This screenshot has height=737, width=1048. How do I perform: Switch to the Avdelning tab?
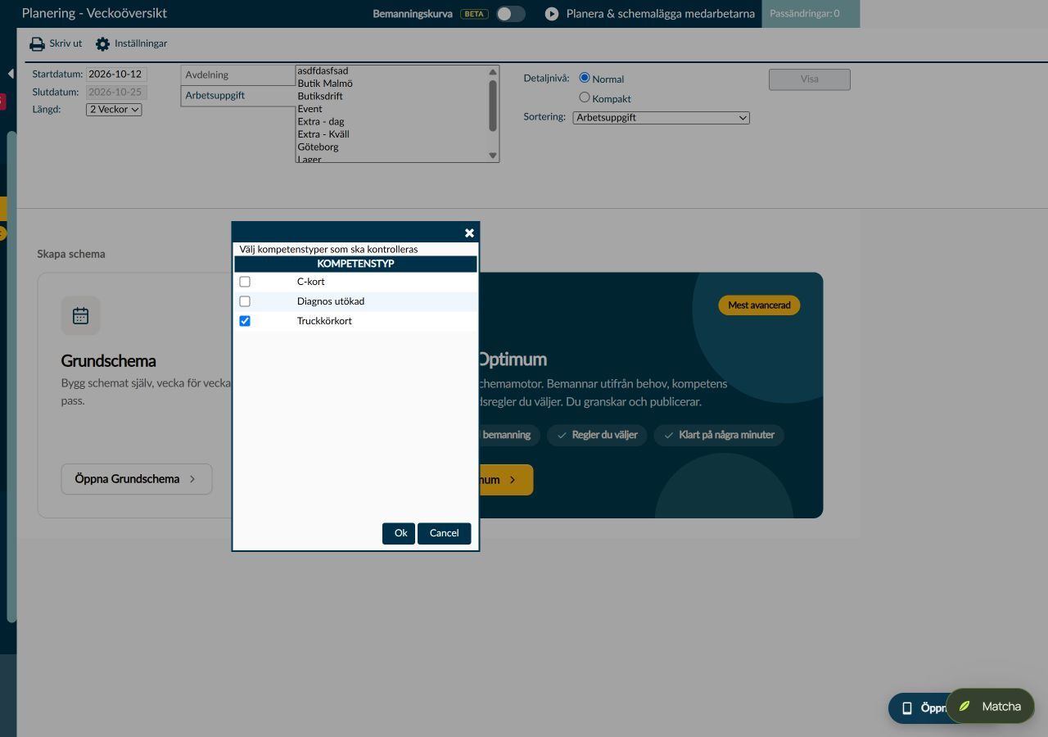point(237,75)
